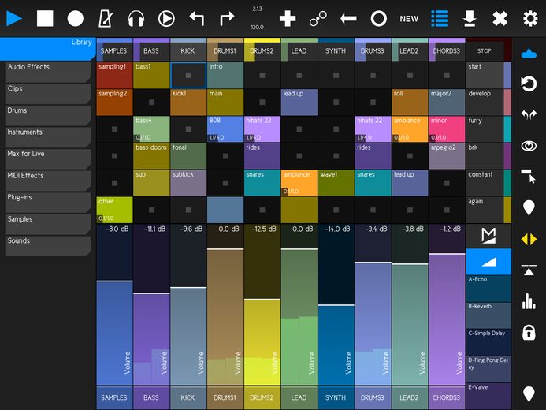Click the upper location pin icon
The image size is (546, 410).
(x=529, y=208)
